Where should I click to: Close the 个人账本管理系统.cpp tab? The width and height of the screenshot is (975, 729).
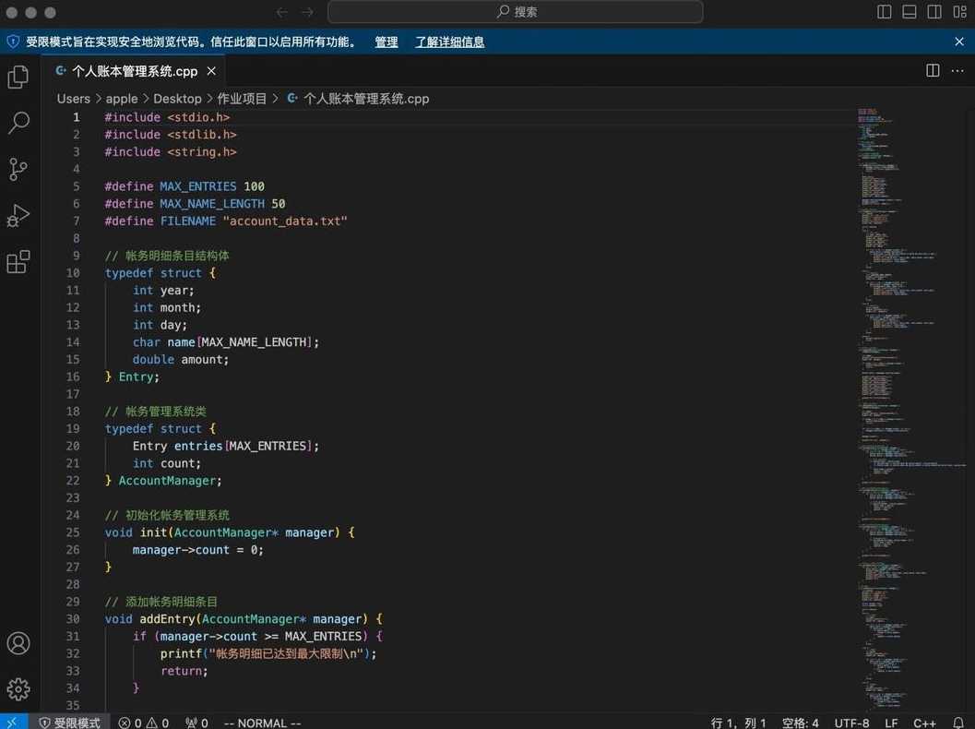tap(211, 71)
